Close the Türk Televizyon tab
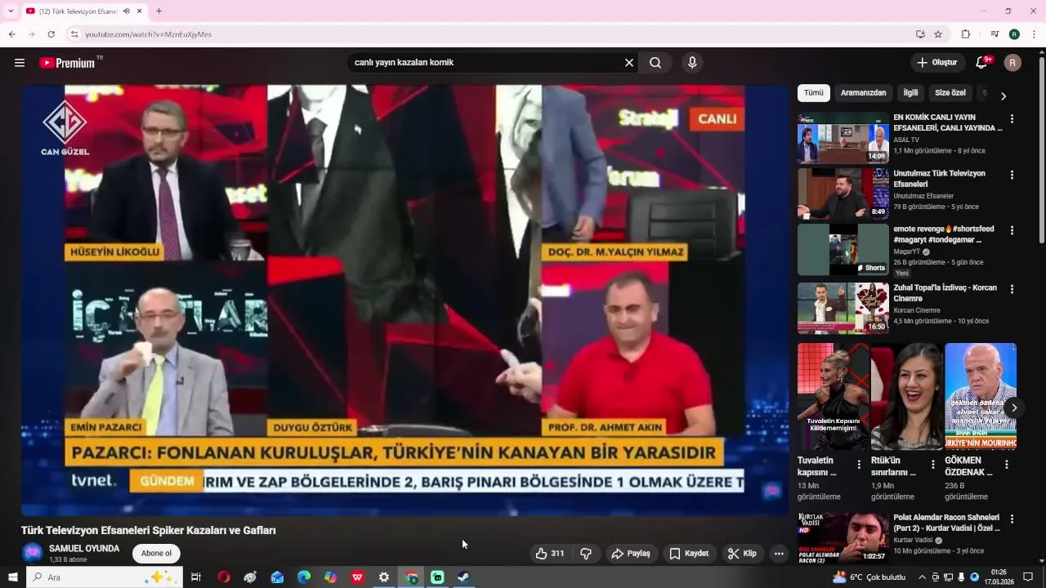 tap(140, 11)
